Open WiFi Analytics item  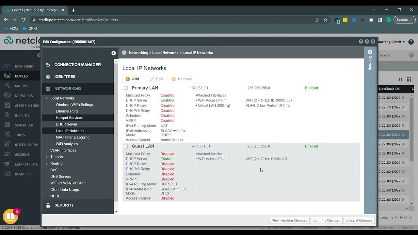(67, 144)
